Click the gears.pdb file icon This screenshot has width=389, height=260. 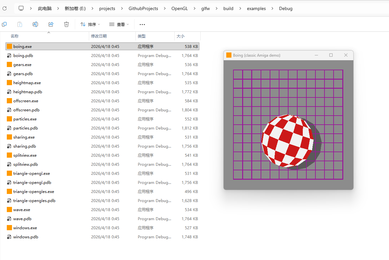[x=9, y=73]
